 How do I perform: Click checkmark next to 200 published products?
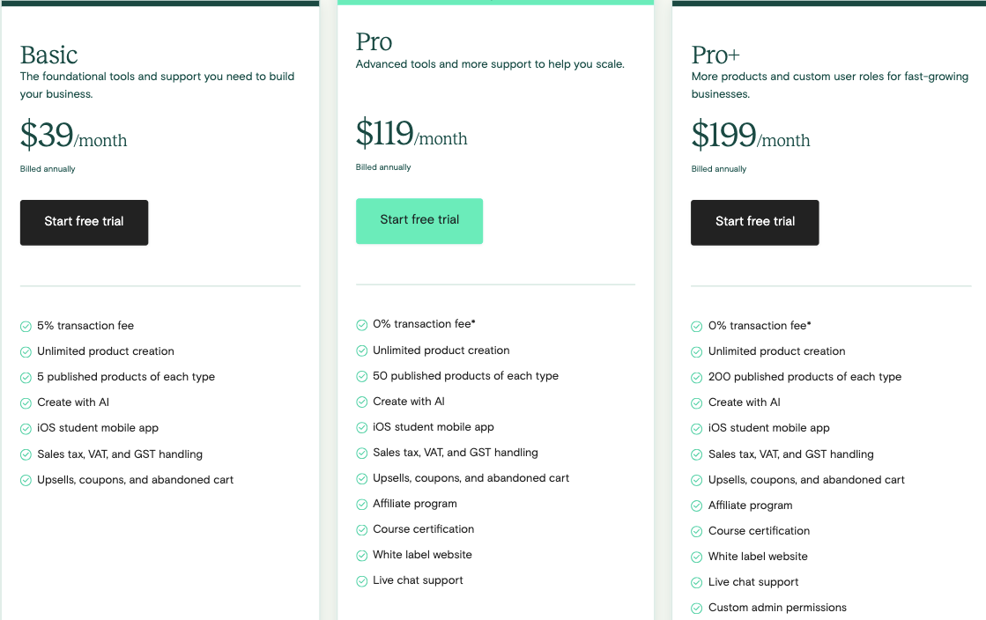697,377
